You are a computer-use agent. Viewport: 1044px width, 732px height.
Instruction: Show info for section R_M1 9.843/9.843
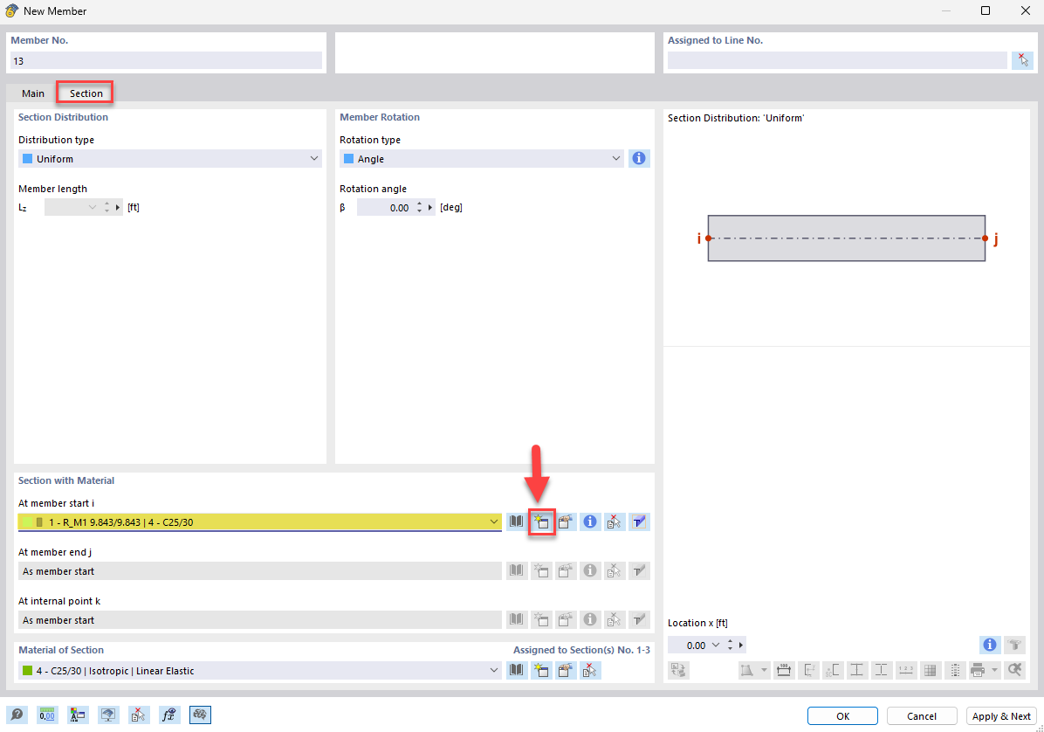[x=589, y=521]
